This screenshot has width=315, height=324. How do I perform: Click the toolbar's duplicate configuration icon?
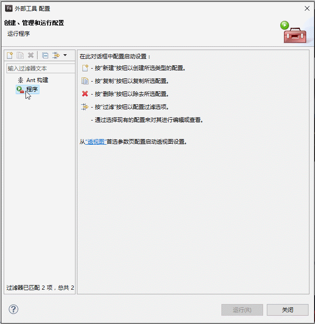tap(20, 55)
